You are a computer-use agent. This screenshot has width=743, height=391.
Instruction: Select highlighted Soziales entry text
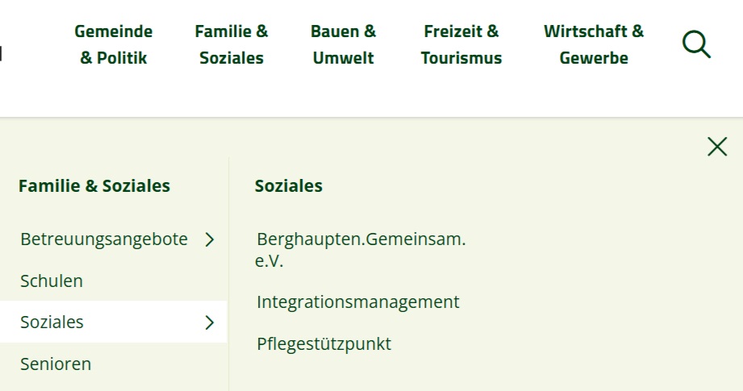click(52, 322)
